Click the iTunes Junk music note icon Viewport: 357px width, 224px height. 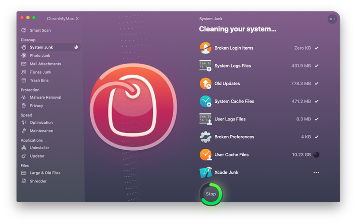point(24,72)
